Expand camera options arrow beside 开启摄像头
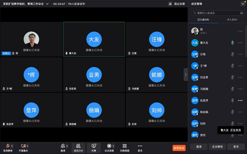The height and width of the screenshot is (154, 247). pos(28,146)
